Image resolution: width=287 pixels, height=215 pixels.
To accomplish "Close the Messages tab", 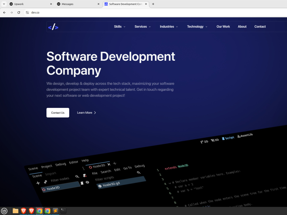I will pyautogui.click(x=98, y=4).
